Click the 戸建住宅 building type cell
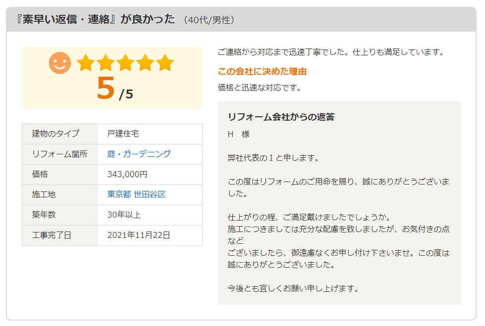Screen dimensions: 485x326 coord(150,134)
